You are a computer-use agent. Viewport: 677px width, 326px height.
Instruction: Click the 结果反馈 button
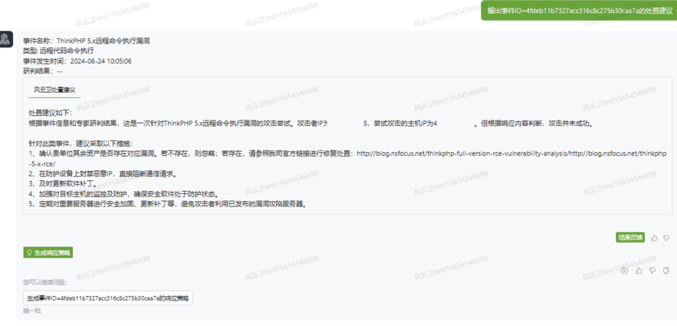[x=631, y=238]
